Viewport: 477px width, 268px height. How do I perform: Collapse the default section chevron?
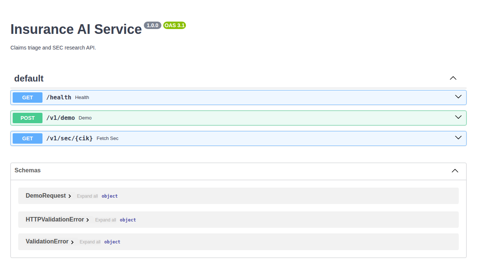[x=453, y=78]
